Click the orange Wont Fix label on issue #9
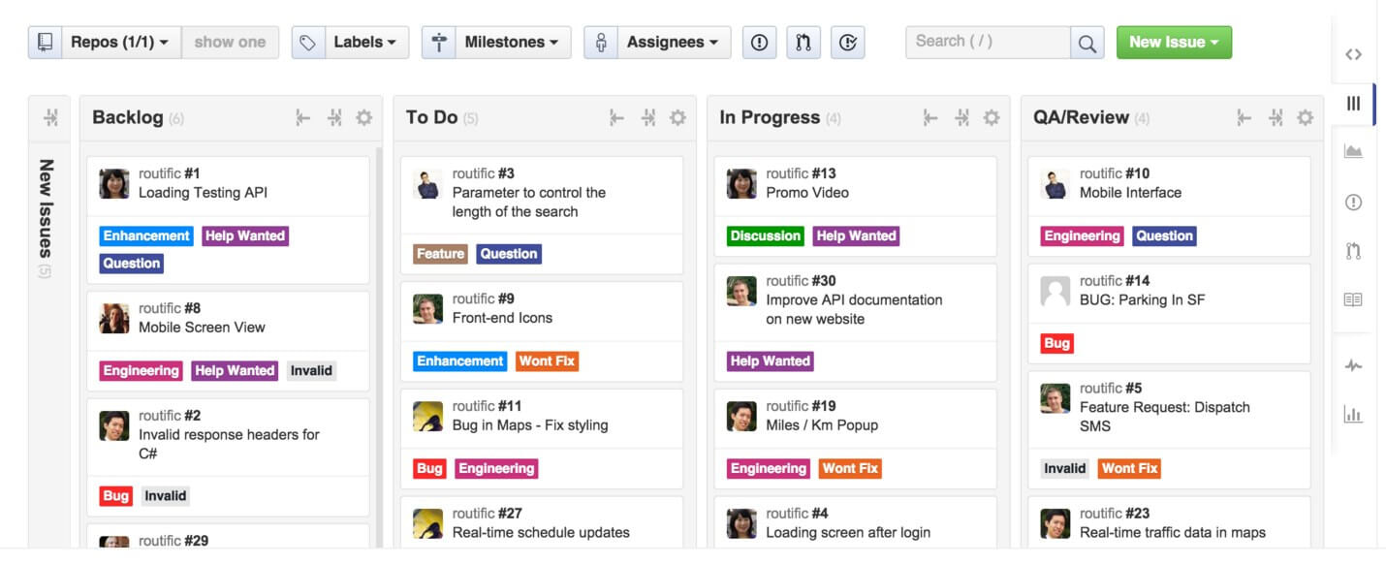Screen dimensions: 1386x564 coord(547,361)
